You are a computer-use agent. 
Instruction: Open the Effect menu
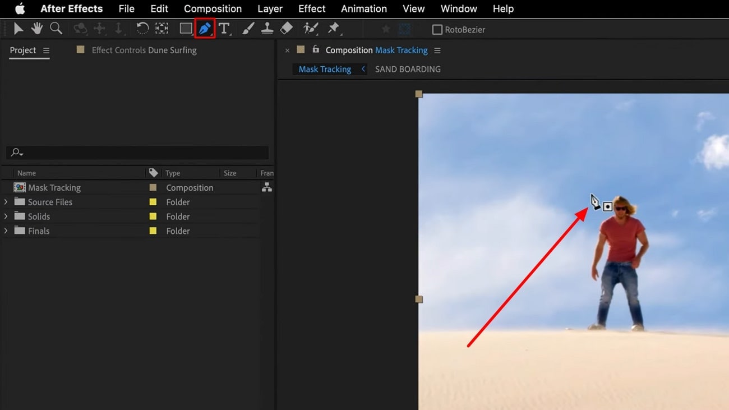312,8
